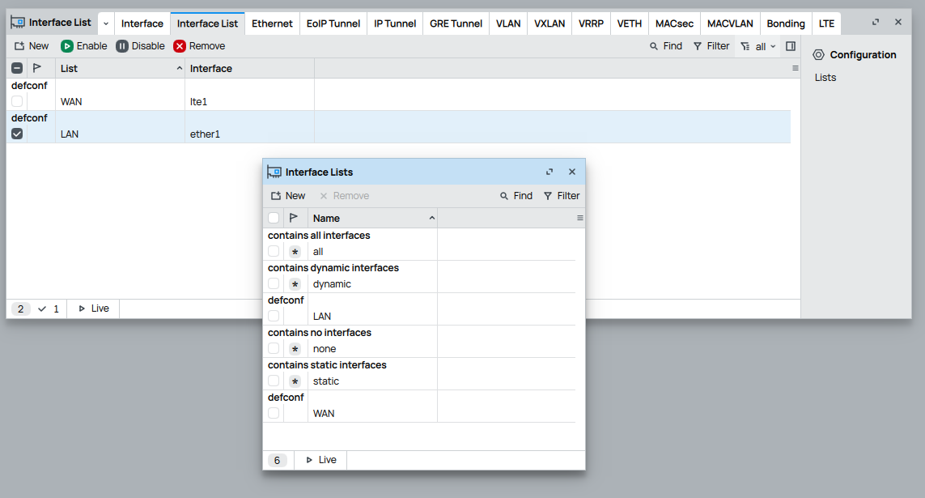Image resolution: width=925 pixels, height=498 pixels.
Task: Select the 'static' name in the dialog list
Action: 326,381
